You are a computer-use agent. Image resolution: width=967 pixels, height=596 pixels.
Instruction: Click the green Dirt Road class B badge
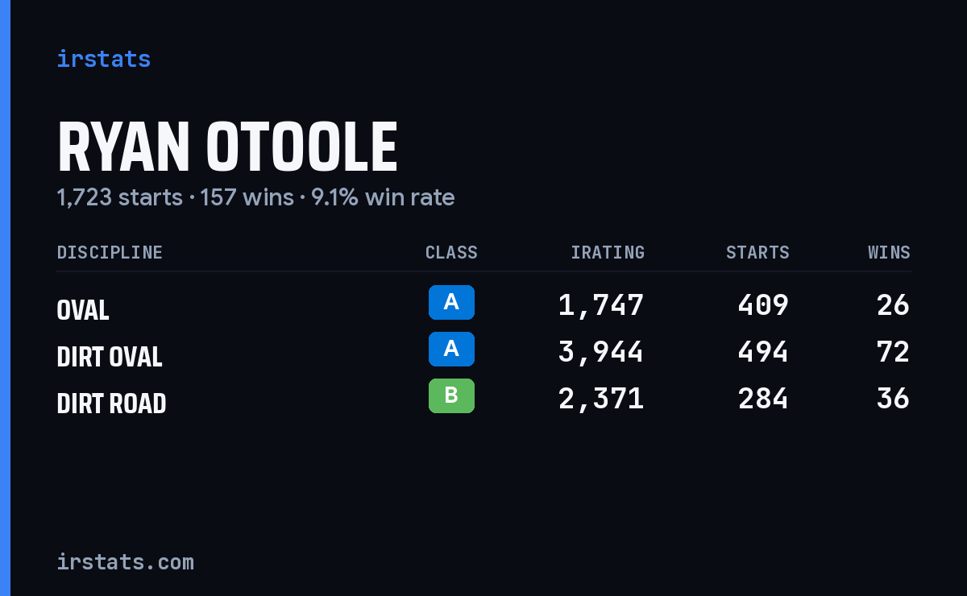[x=451, y=395]
